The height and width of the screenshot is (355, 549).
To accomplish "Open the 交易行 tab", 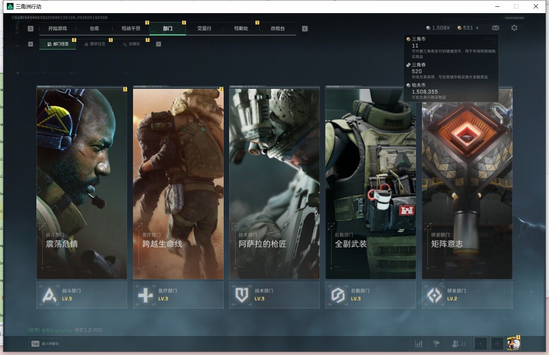I will coord(204,28).
